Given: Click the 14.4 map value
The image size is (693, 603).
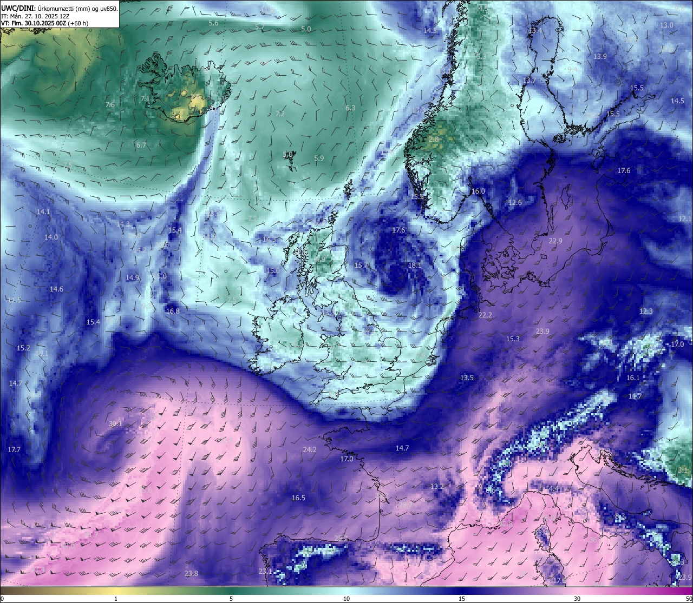Looking at the screenshot, I should pos(552,488).
